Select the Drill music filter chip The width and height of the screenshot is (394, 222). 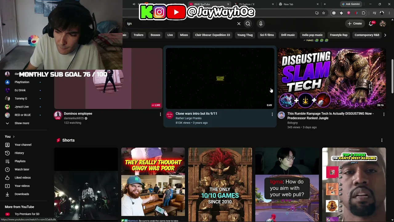pyautogui.click(x=288, y=35)
